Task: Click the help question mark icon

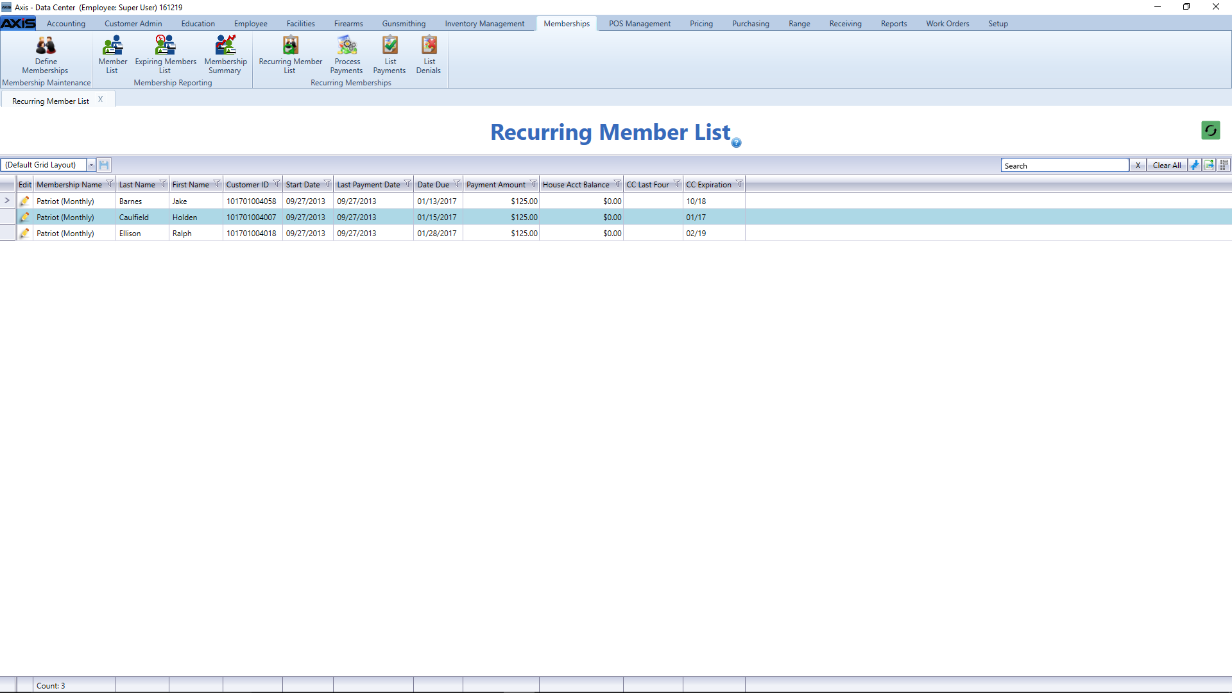Action: (736, 142)
